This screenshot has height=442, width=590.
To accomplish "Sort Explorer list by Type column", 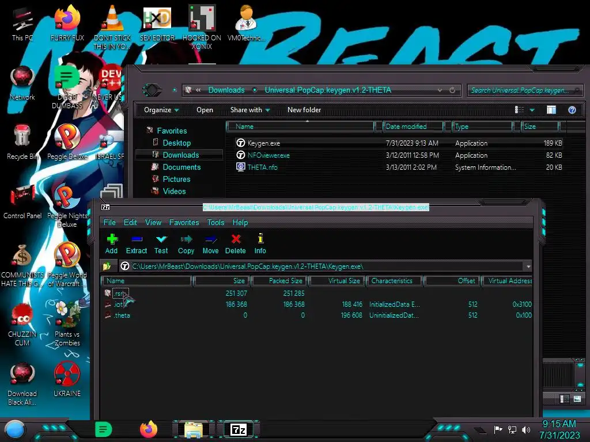I will [482, 127].
